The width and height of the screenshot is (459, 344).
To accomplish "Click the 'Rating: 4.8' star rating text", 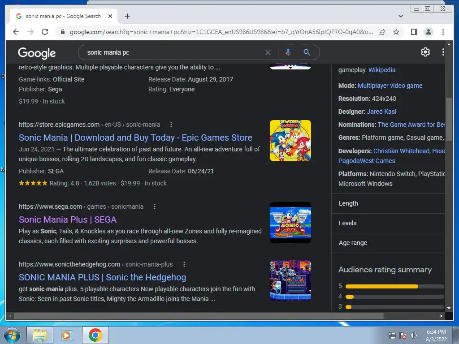I will click(x=64, y=183).
